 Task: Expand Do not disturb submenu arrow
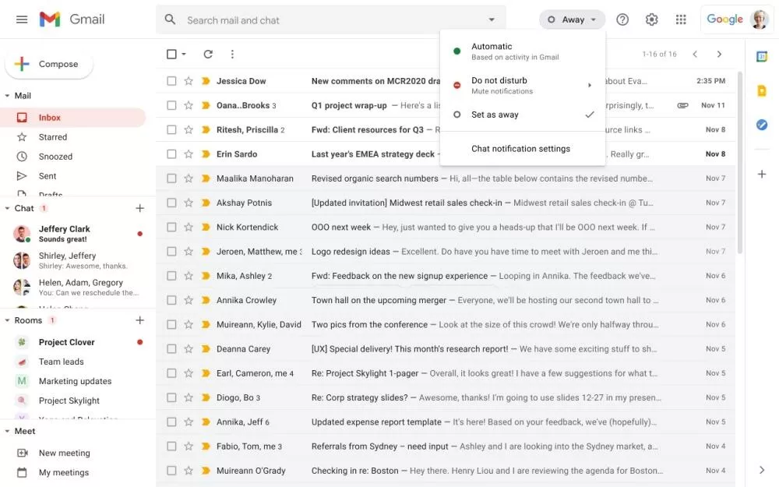coord(589,86)
